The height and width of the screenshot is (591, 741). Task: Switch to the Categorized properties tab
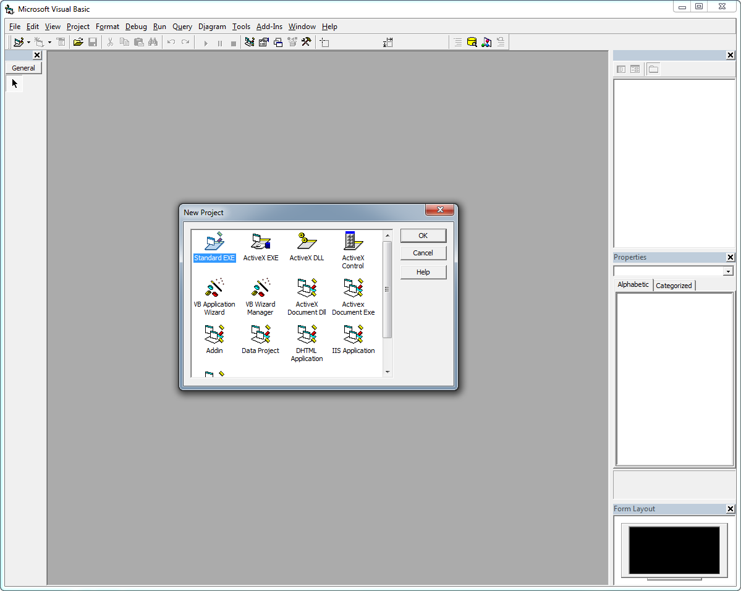(x=674, y=286)
